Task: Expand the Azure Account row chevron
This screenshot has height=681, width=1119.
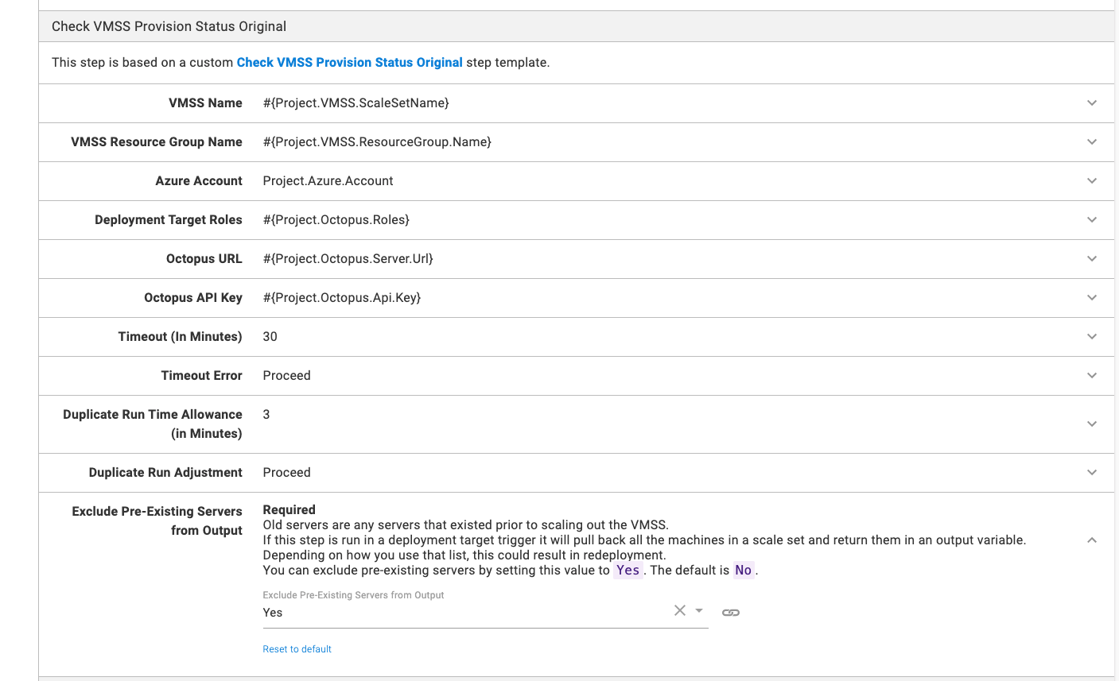Action: coord(1092,181)
